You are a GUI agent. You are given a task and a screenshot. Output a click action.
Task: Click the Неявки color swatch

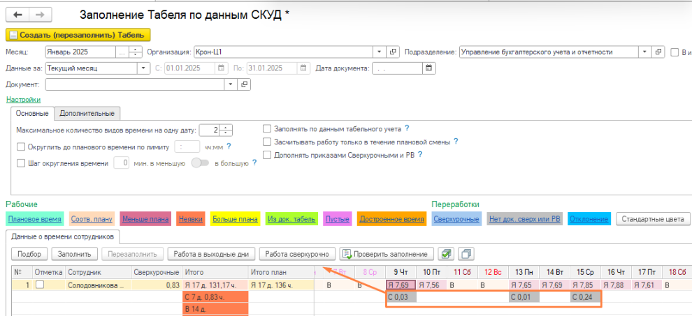(x=190, y=219)
